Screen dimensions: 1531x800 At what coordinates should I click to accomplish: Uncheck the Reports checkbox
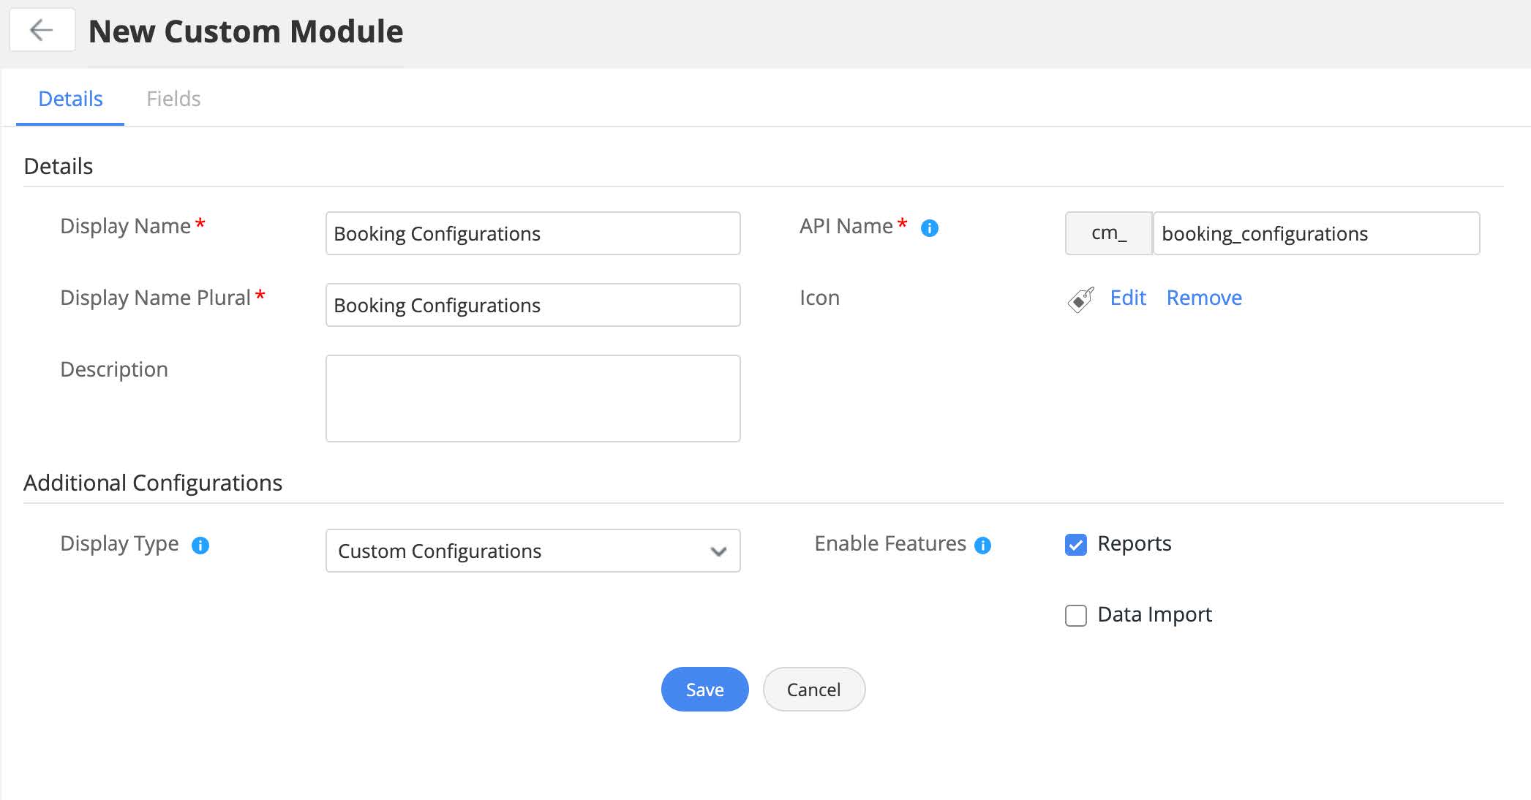(x=1075, y=545)
